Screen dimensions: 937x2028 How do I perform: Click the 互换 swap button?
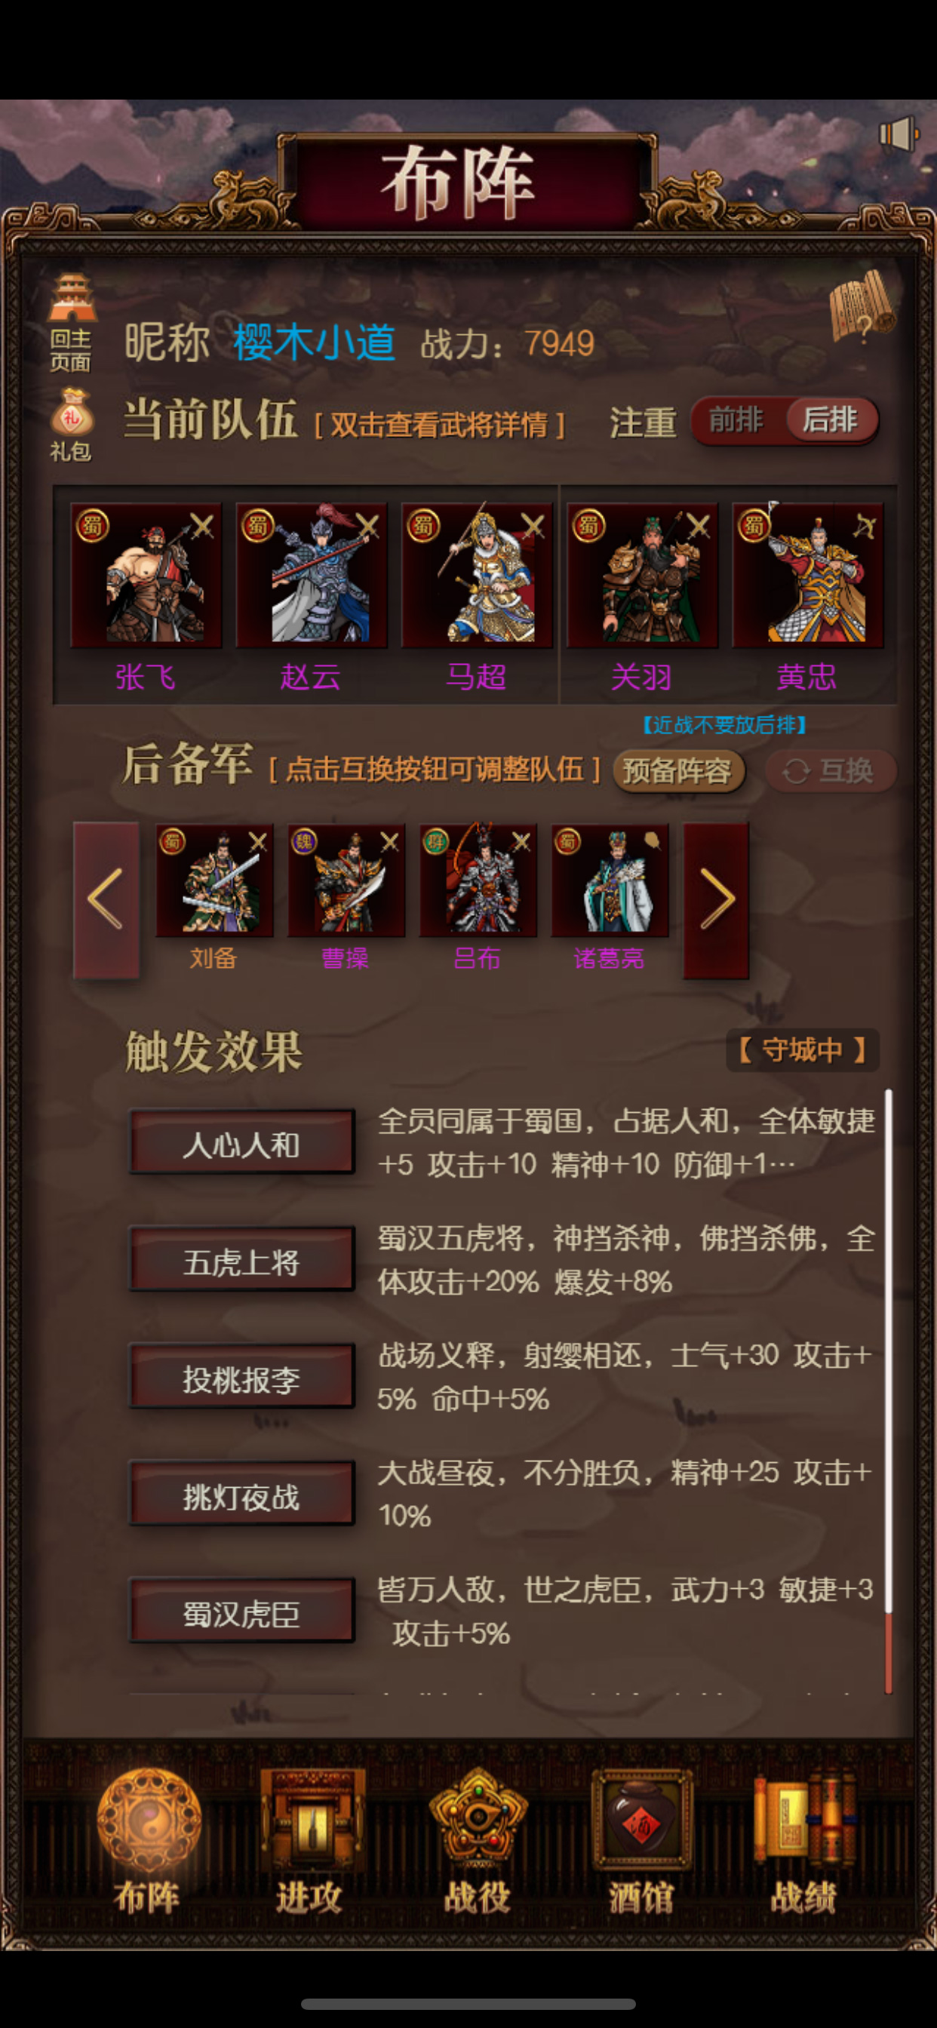pos(831,771)
